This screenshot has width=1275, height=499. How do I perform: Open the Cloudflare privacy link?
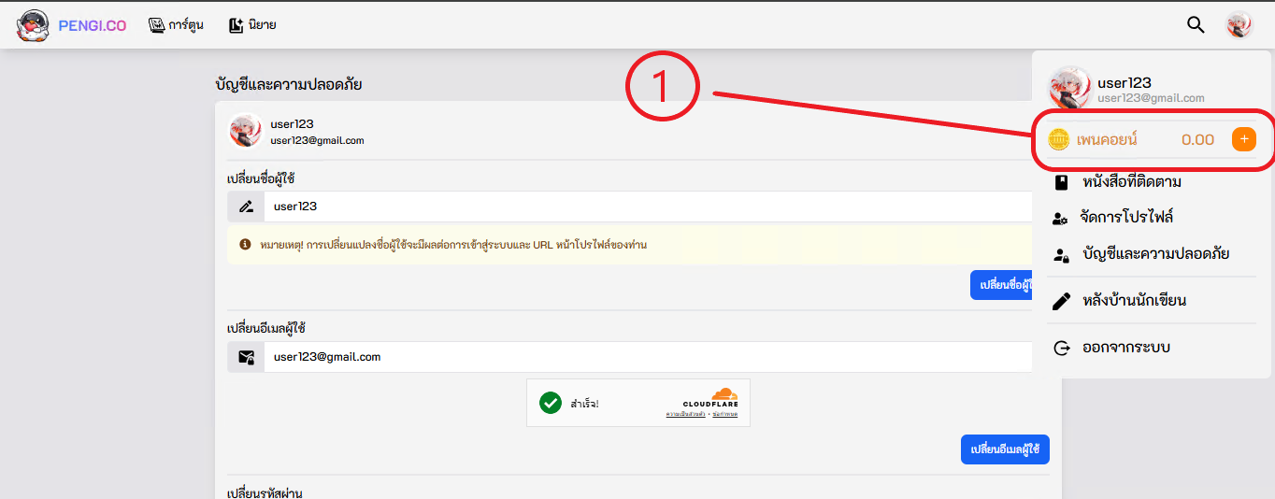point(685,414)
